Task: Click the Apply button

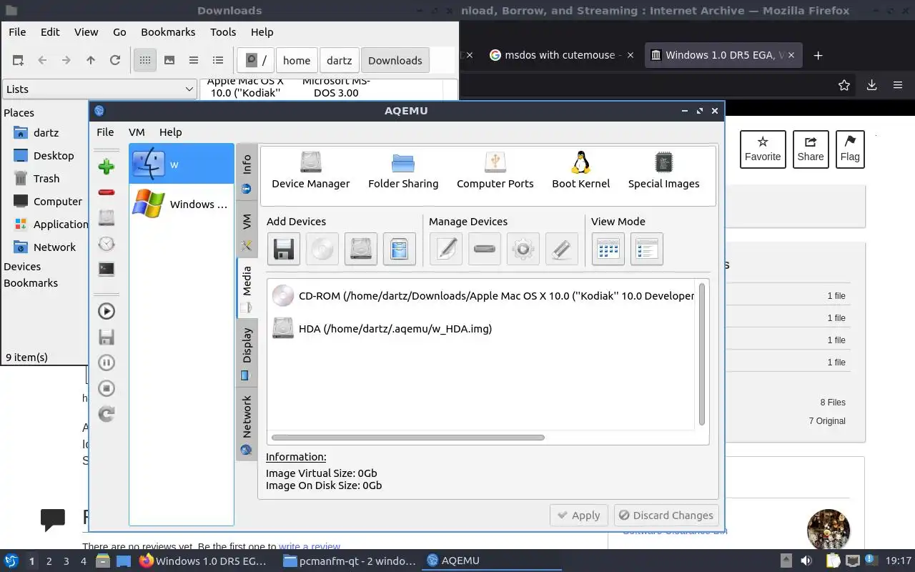Action: [x=579, y=516]
